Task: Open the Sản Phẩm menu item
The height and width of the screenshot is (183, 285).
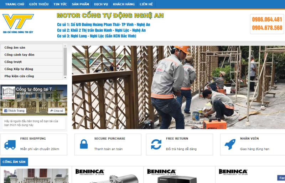Action: (81, 4)
